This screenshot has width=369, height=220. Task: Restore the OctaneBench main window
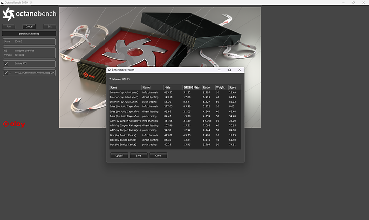tap(354, 3)
